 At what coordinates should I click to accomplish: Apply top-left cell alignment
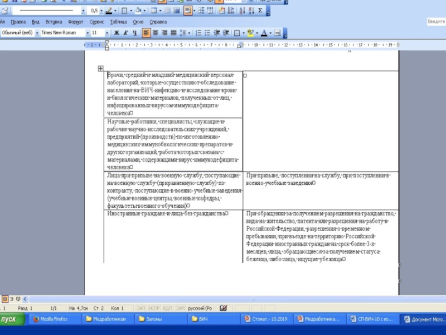(x=187, y=11)
